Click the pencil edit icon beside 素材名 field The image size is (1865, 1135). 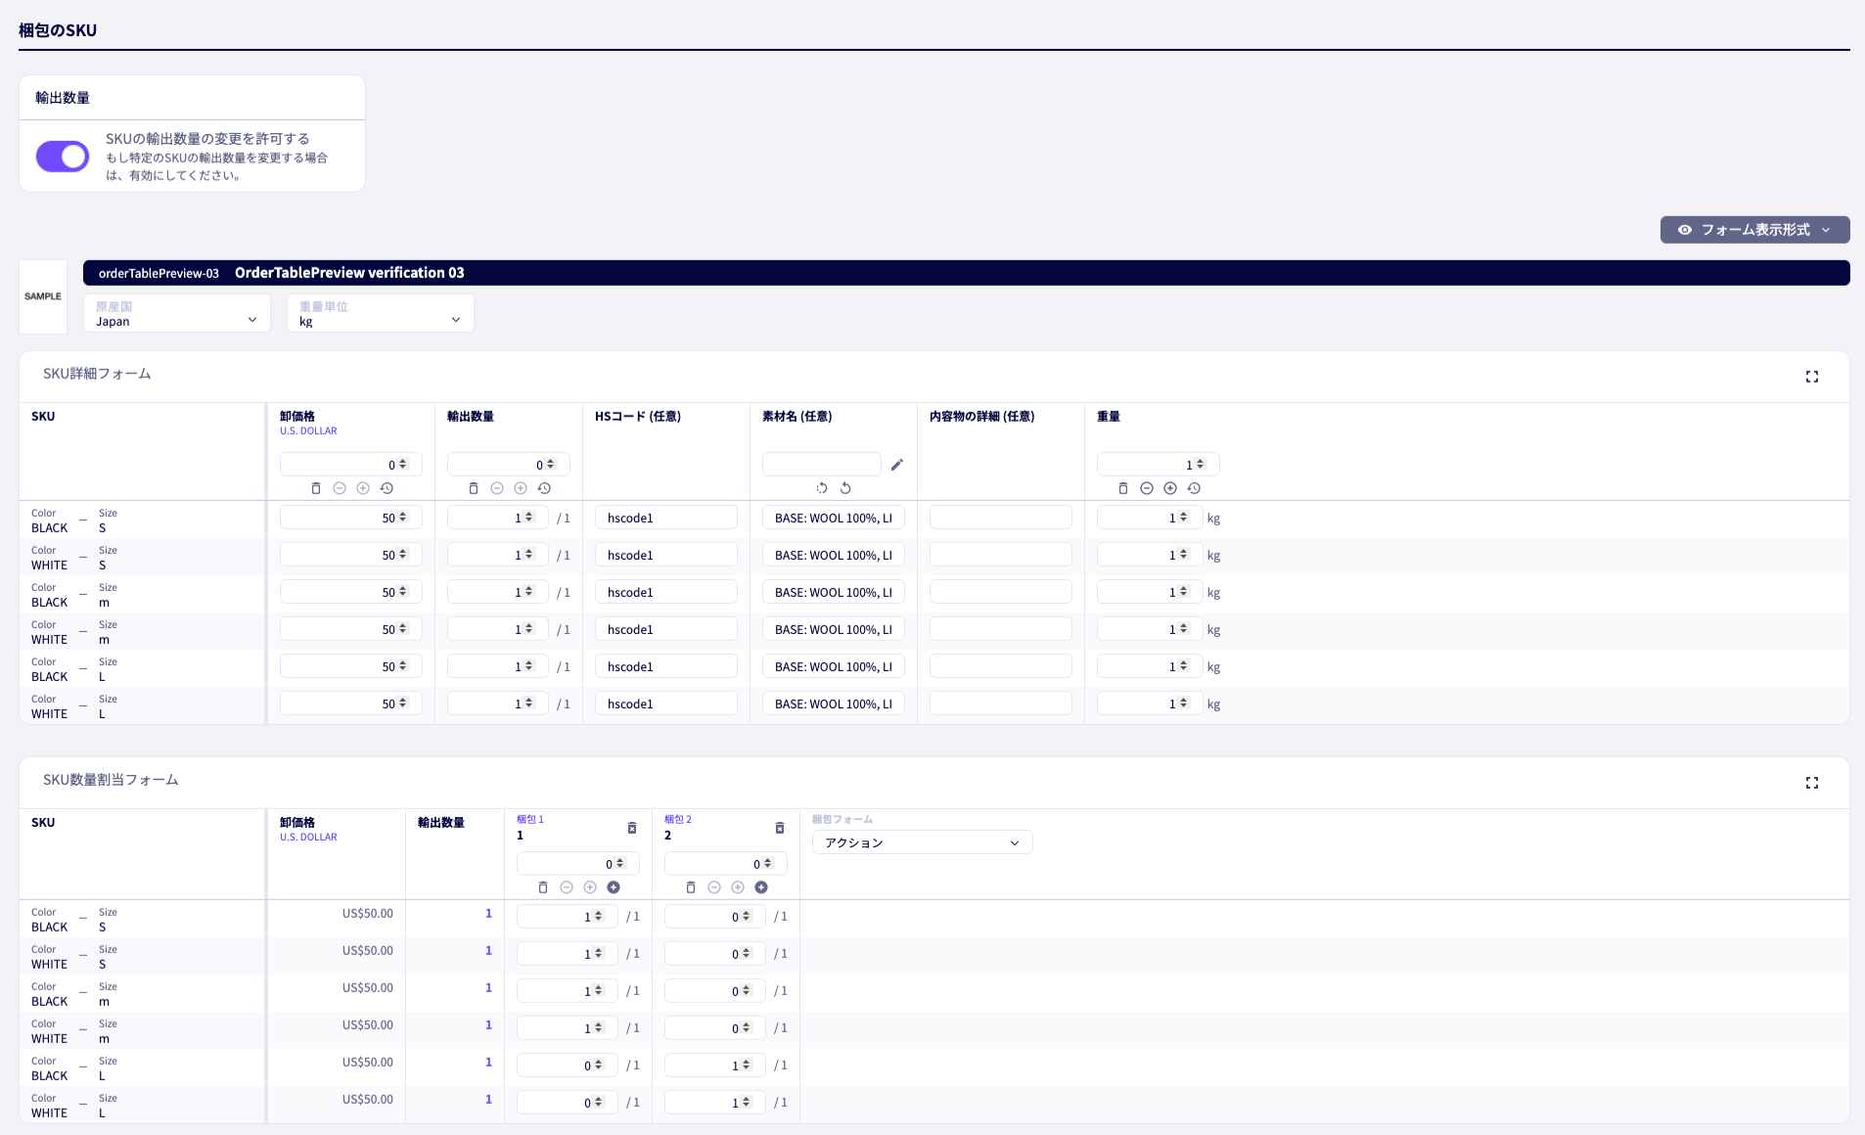pyautogui.click(x=896, y=465)
